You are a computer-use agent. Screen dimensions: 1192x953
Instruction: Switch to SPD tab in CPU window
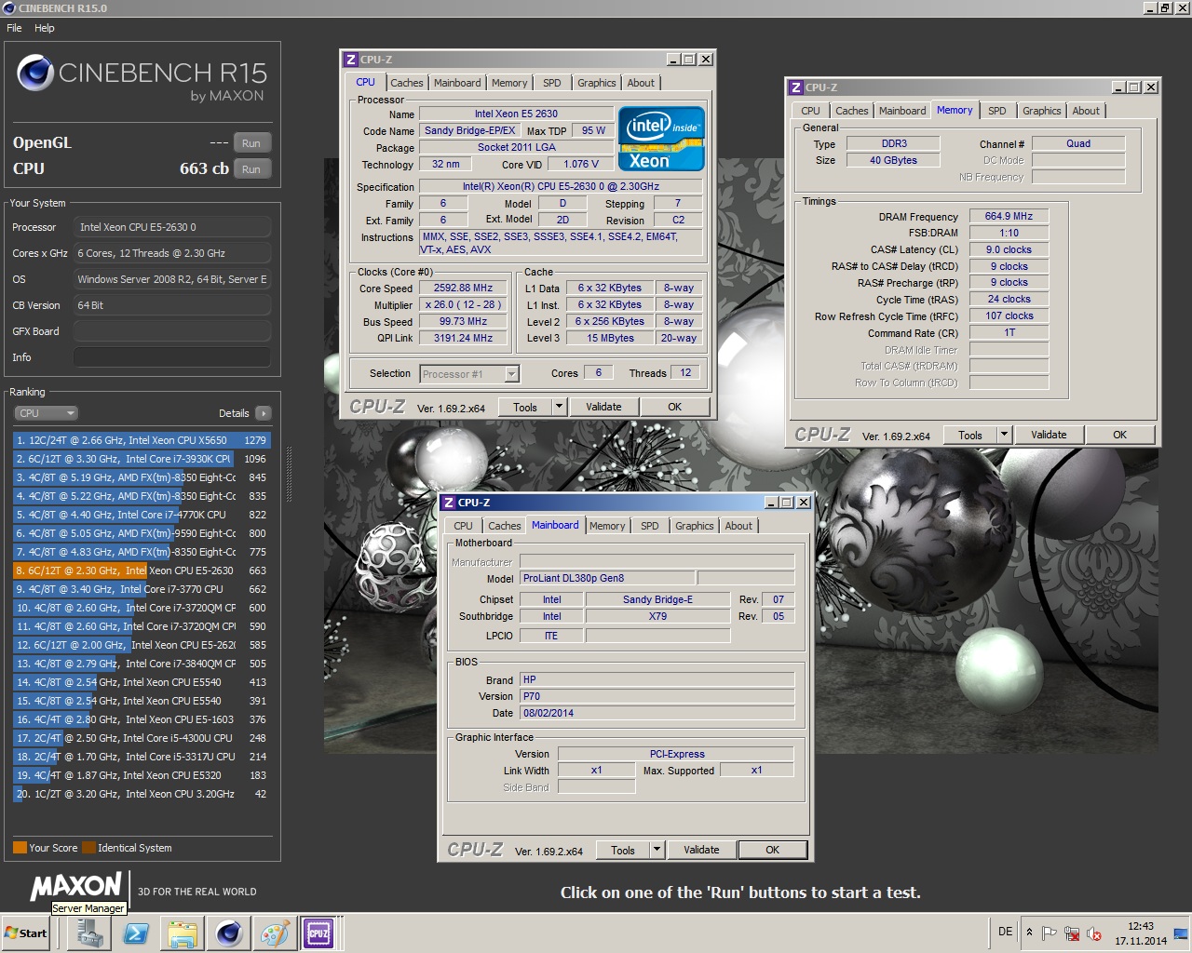tap(552, 83)
